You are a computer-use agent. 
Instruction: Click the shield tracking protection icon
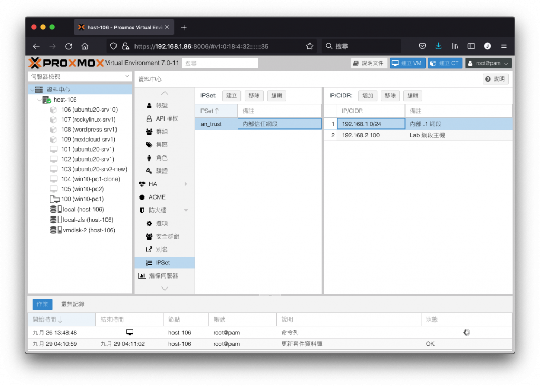pos(113,46)
